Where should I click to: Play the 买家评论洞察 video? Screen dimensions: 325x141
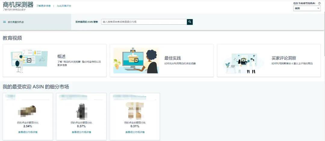(243, 61)
